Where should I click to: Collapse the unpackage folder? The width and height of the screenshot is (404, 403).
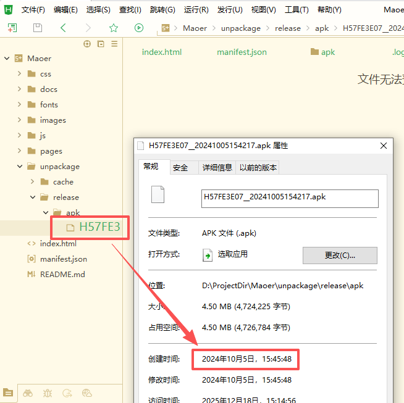pos(20,167)
